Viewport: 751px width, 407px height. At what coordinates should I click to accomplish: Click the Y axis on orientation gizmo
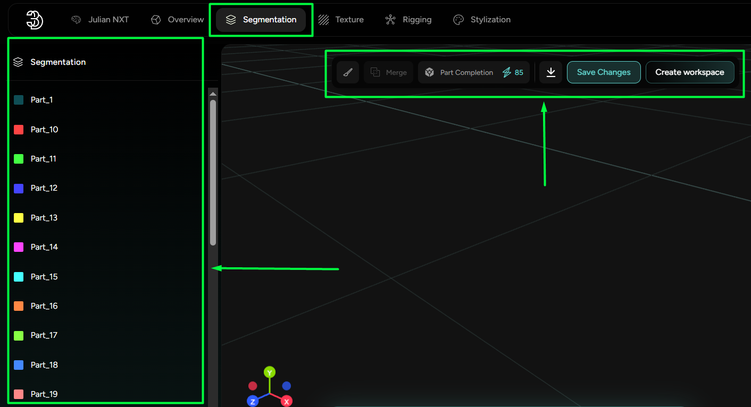(x=270, y=372)
